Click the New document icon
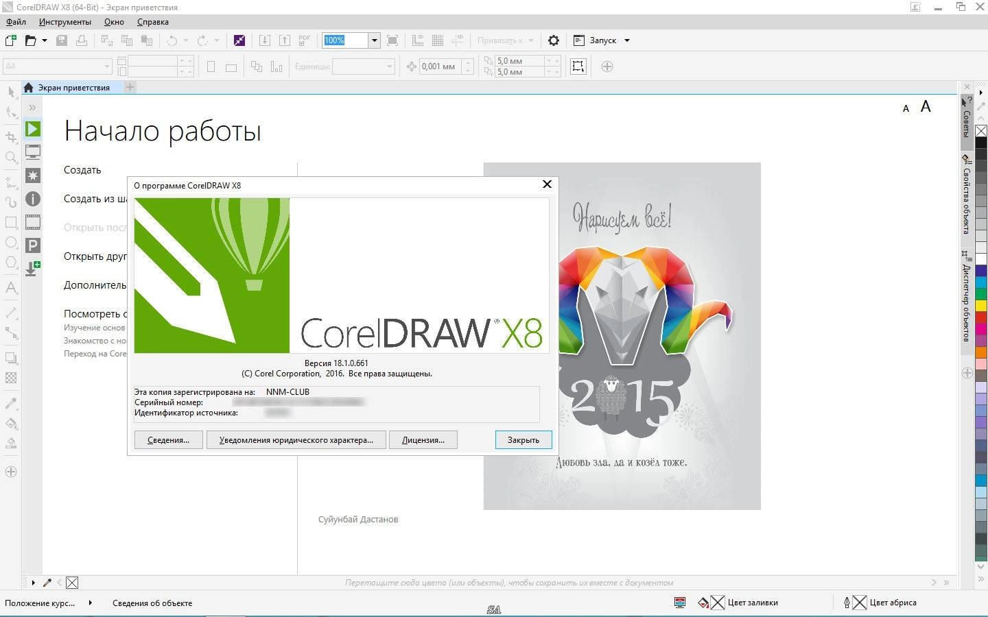 (x=11, y=40)
